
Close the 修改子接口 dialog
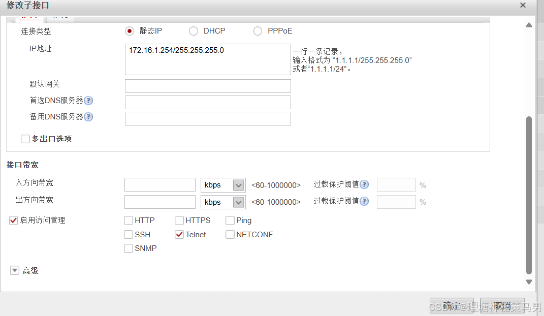[x=523, y=5]
